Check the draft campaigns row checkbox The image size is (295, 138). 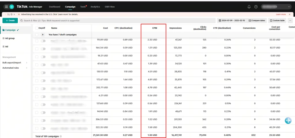pos(37,35)
